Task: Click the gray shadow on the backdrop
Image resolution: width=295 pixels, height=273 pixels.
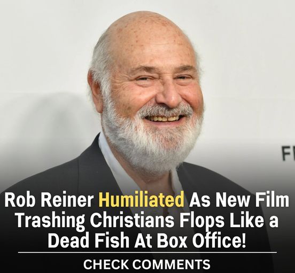Action: pyautogui.click(x=47, y=116)
